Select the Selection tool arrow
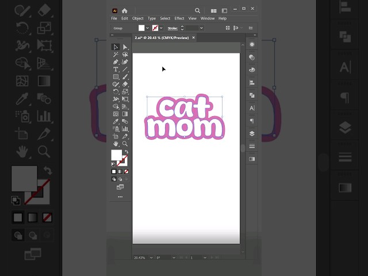368x276 pixels. tap(116, 47)
